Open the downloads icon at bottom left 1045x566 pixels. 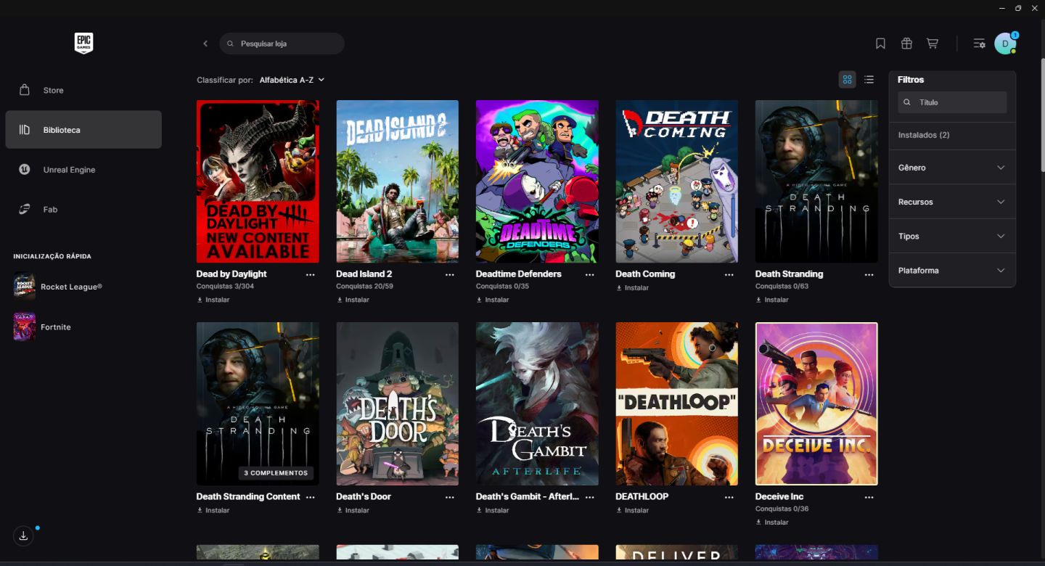23,536
